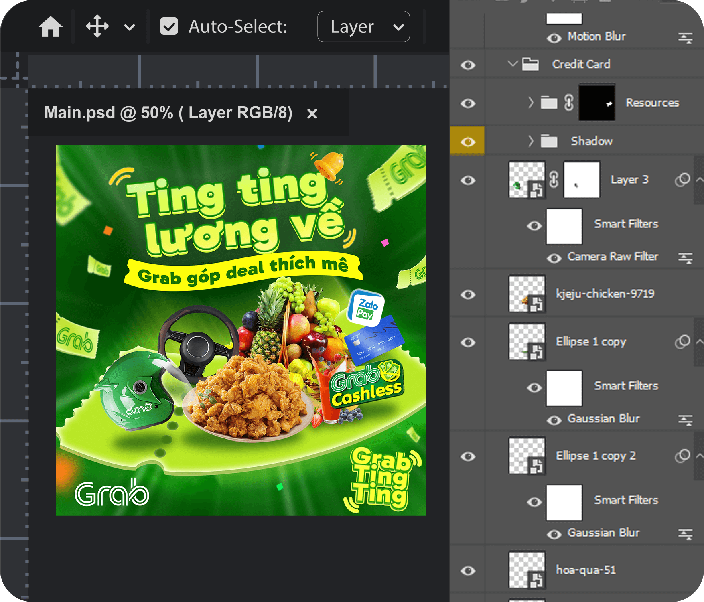
Task: Open the Layer auto-select dropdown
Action: click(363, 26)
